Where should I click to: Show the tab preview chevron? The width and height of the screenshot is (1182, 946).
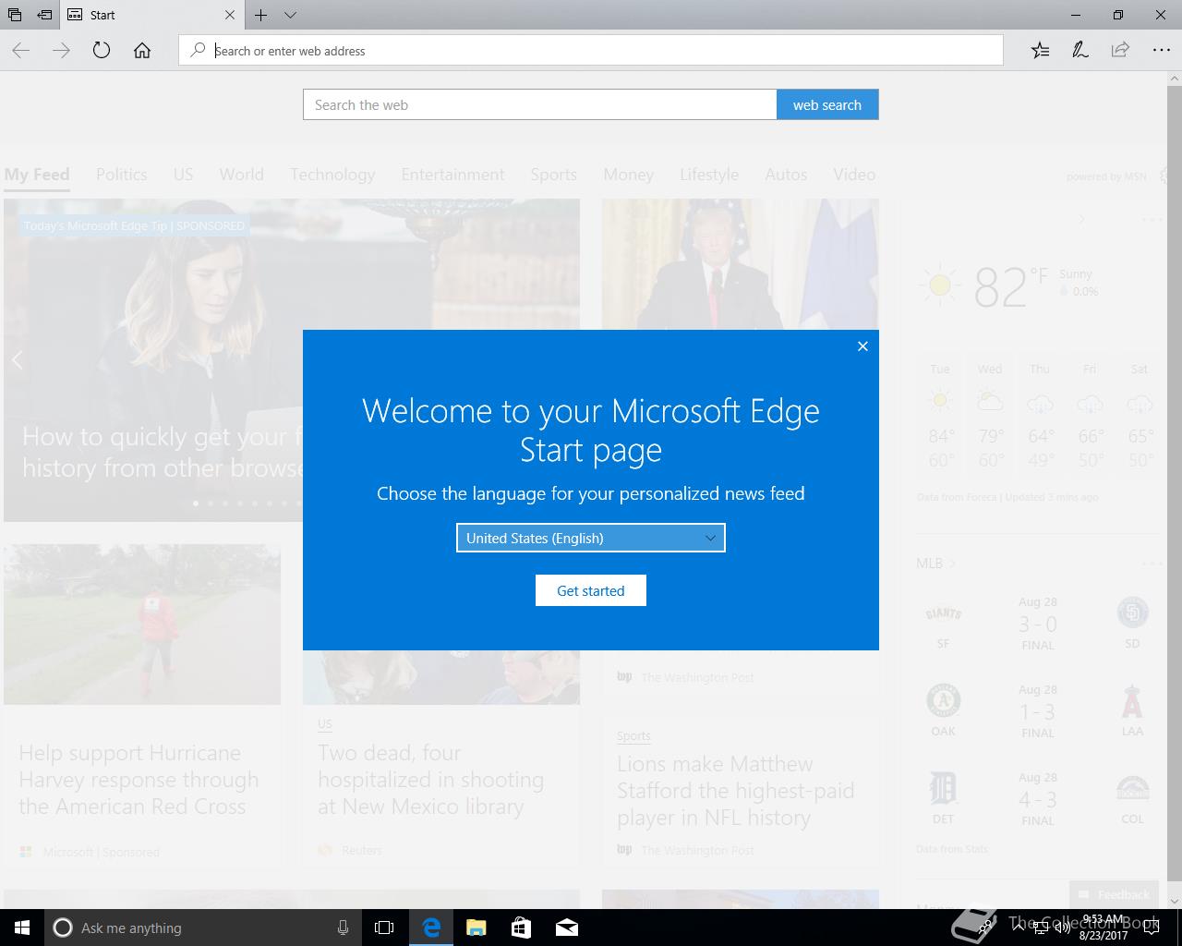click(x=290, y=15)
